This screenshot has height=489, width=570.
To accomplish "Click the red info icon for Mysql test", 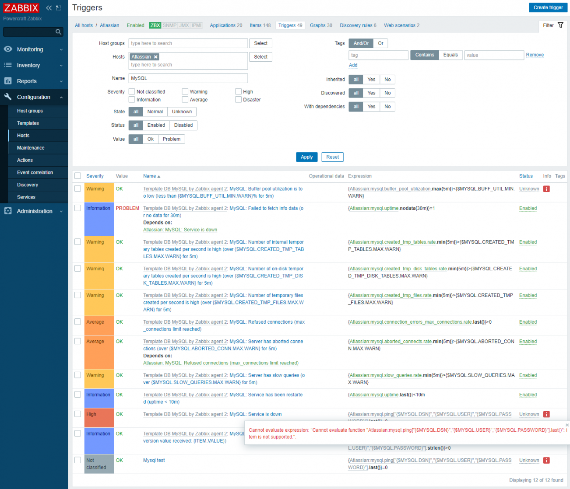I will coord(546,460).
